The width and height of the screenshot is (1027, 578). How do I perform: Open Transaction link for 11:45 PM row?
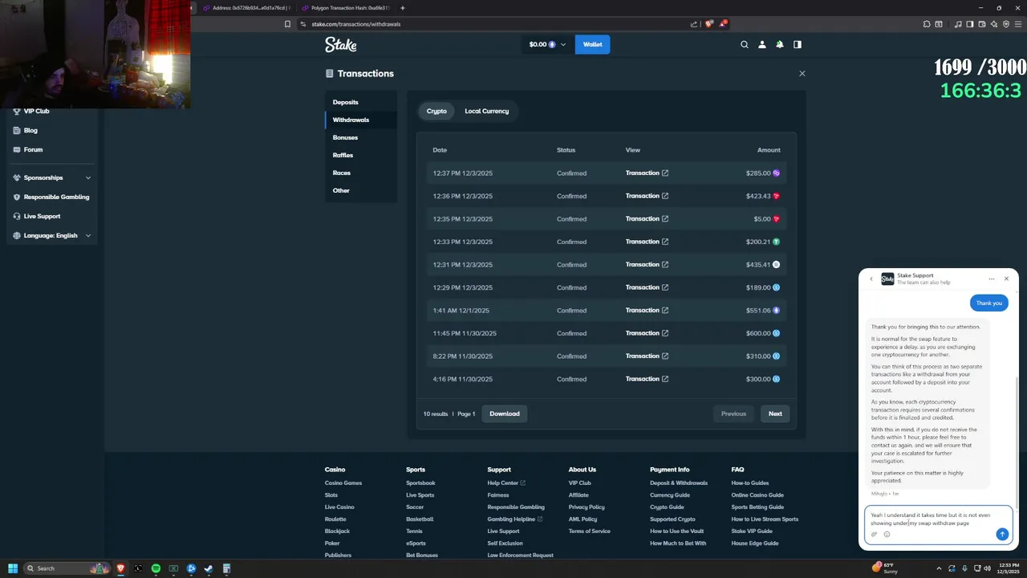[x=647, y=333]
